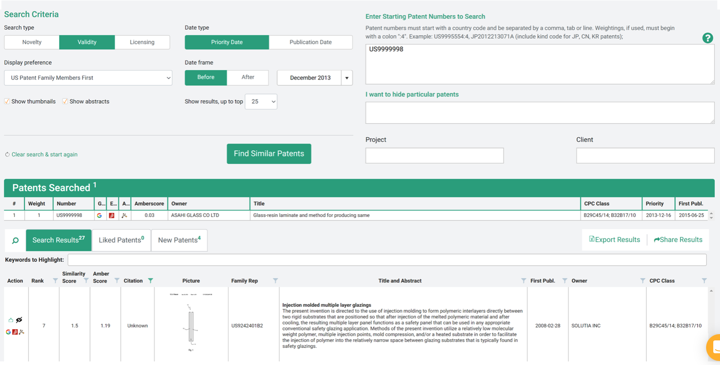Click Share Results
The height and width of the screenshot is (365, 720).
point(678,240)
